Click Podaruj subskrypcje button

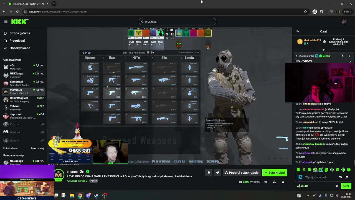[242, 172]
